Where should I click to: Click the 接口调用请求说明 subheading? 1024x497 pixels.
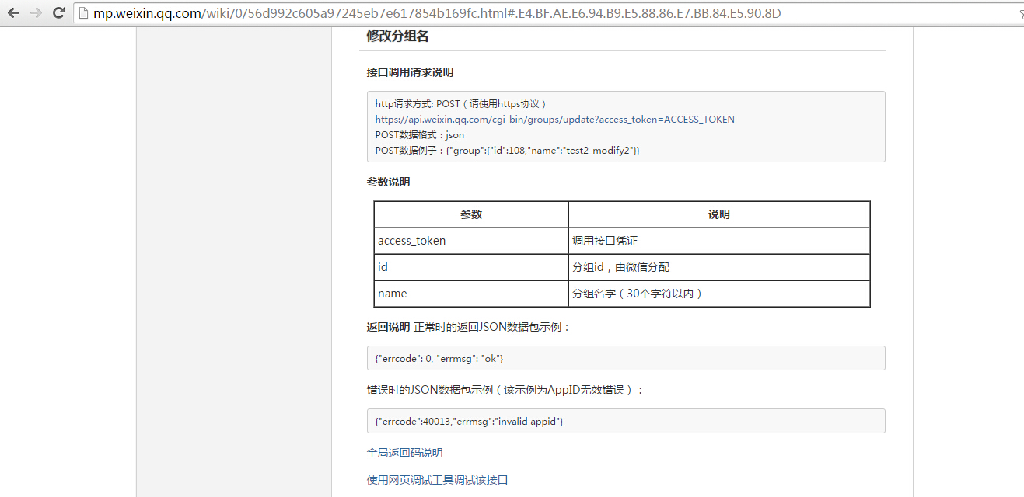point(410,72)
